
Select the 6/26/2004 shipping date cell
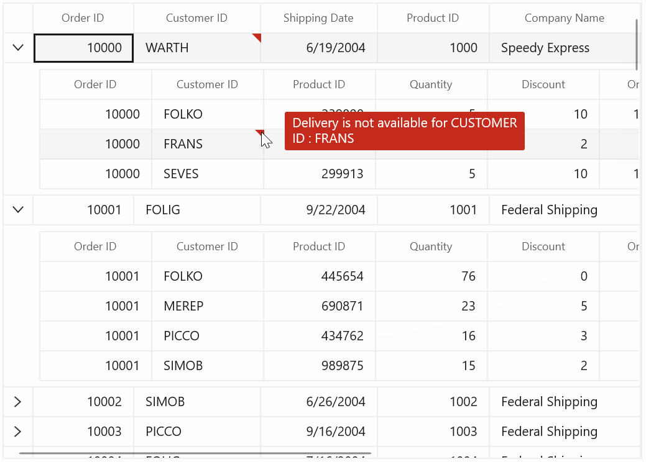(x=319, y=402)
